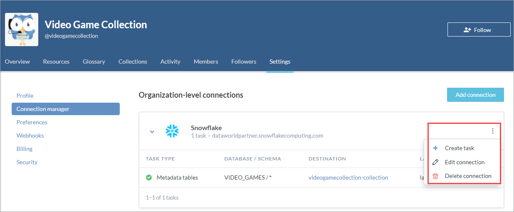Click the 1–1 of 1 tasks text
The width and height of the screenshot is (514, 212).
tap(162, 197)
